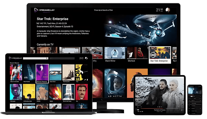Click the 'Currently on TV' section heading

[45, 45]
